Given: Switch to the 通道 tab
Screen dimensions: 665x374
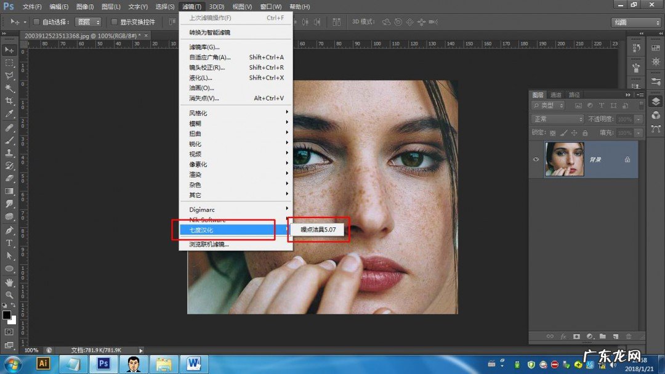Looking at the screenshot, I should point(556,95).
